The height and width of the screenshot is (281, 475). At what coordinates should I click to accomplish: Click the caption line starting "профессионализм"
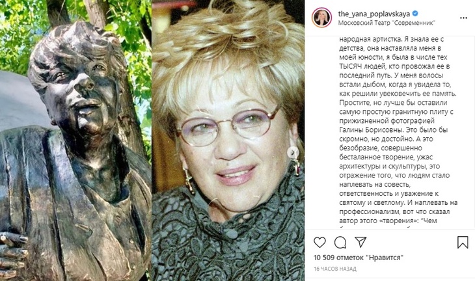[x=394, y=211]
